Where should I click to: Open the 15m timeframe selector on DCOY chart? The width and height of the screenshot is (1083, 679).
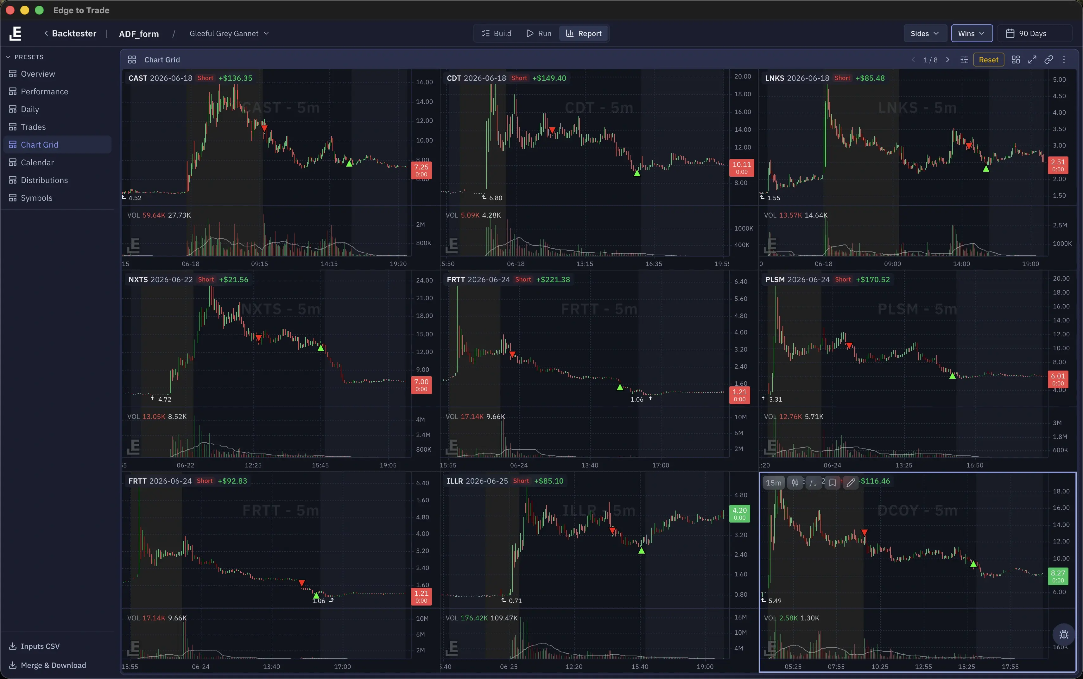pos(774,483)
